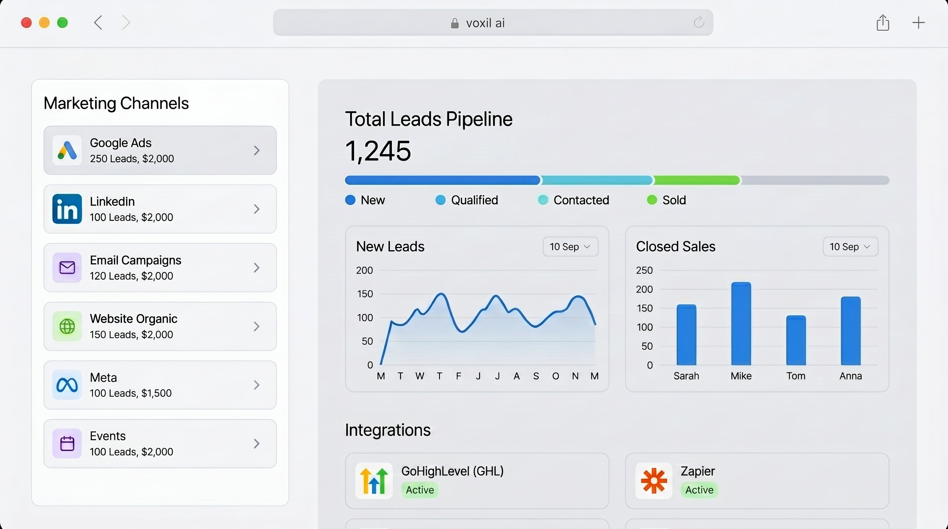Open the New Leads 10 Sep dropdown
The image size is (948, 529).
click(570, 247)
